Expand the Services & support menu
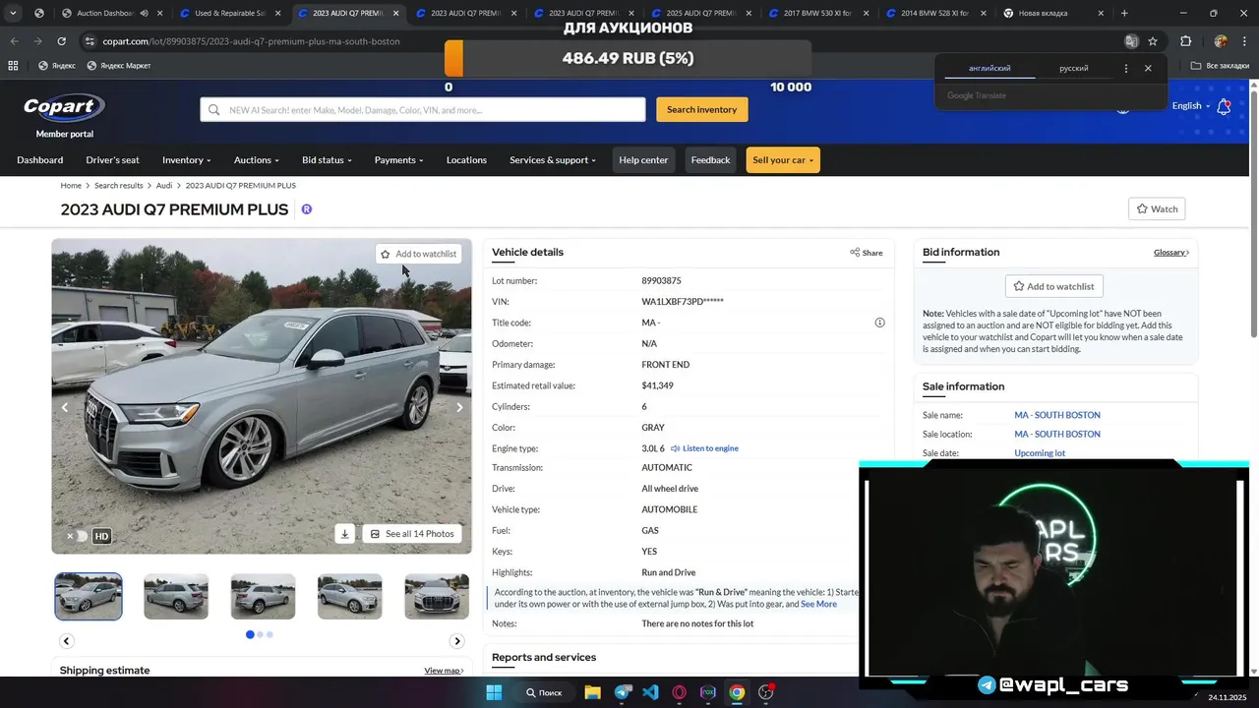This screenshot has height=708, width=1259. tap(553, 160)
